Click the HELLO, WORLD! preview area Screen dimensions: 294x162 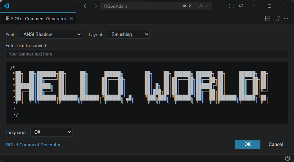[x=147, y=93]
